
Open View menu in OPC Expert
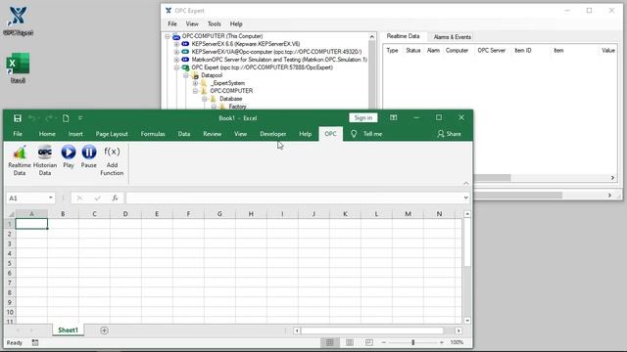[192, 23]
